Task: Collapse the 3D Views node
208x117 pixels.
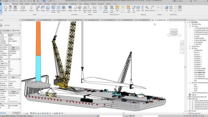Action: pos(190,48)
